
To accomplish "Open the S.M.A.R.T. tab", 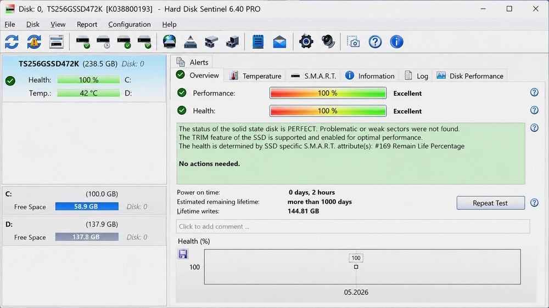I will (x=313, y=76).
